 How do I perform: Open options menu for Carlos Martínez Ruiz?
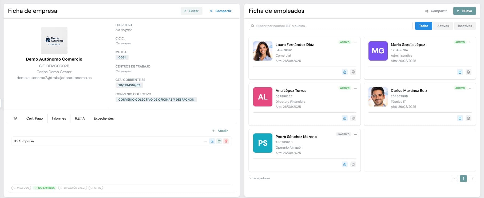click(471, 88)
